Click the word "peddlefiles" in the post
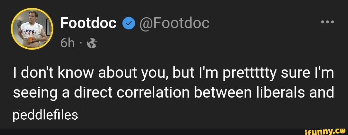The height and width of the screenshot is (135, 348). click(x=45, y=115)
